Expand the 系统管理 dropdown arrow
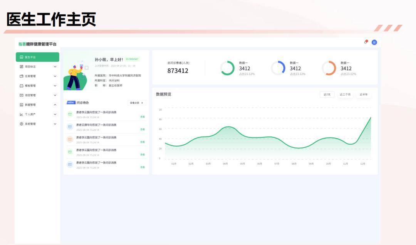Image resolution: width=416 pixels, height=245 pixels. (x=54, y=123)
